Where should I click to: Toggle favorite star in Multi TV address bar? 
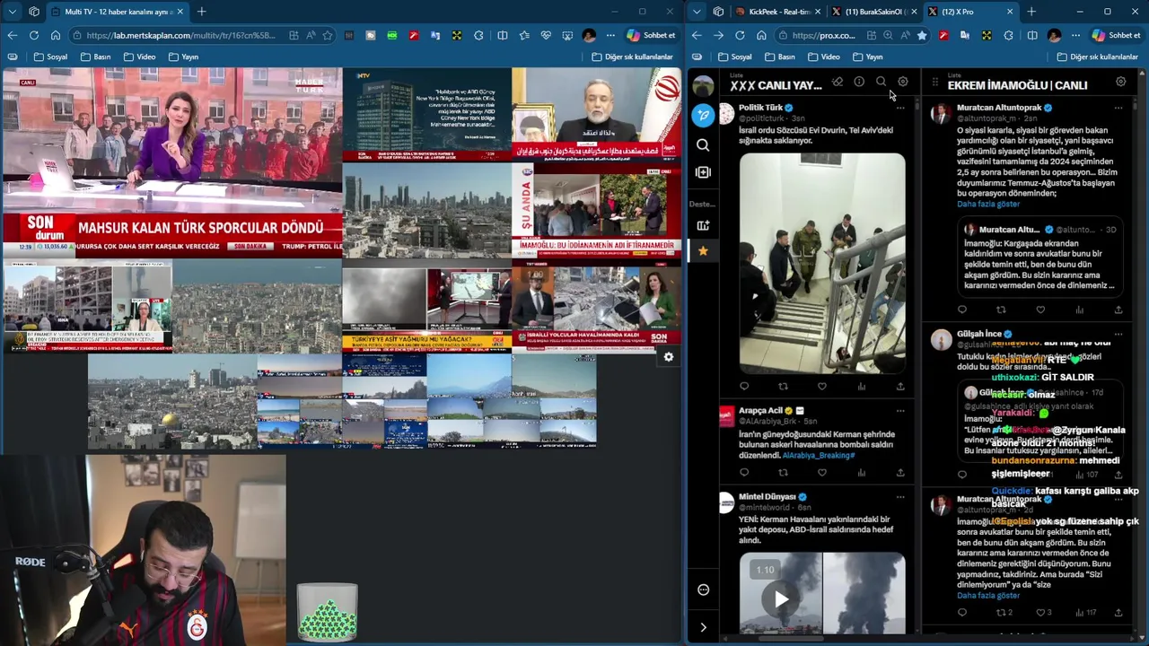pyautogui.click(x=328, y=36)
